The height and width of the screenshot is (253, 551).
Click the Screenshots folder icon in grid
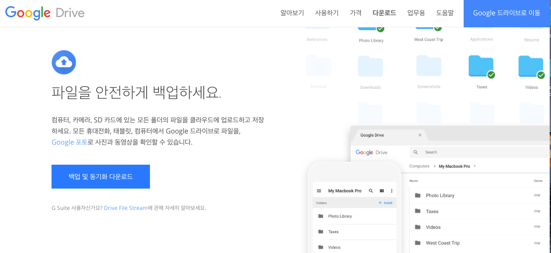(429, 66)
